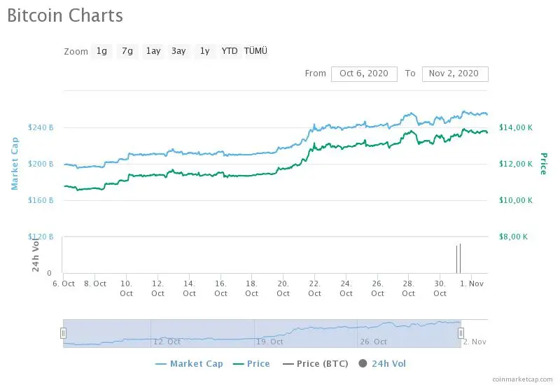Click the 26. Oct navigator label
The width and height of the screenshot is (560, 385).
(x=373, y=342)
